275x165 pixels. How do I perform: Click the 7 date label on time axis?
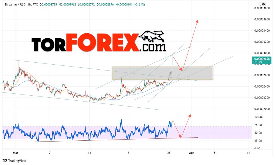click(x=50, y=153)
